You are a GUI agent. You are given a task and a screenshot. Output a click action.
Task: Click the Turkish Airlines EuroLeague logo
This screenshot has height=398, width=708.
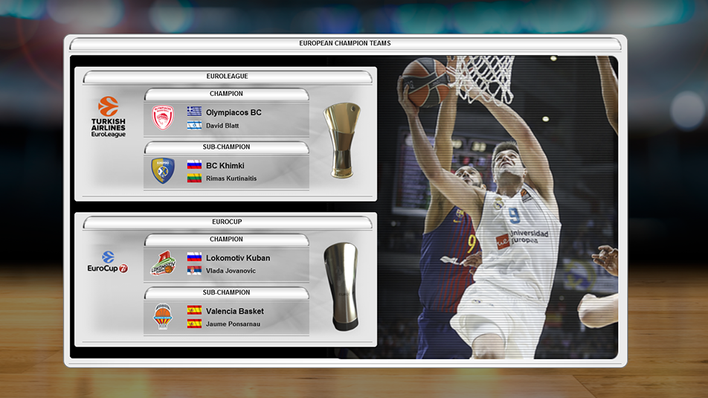[x=109, y=117]
